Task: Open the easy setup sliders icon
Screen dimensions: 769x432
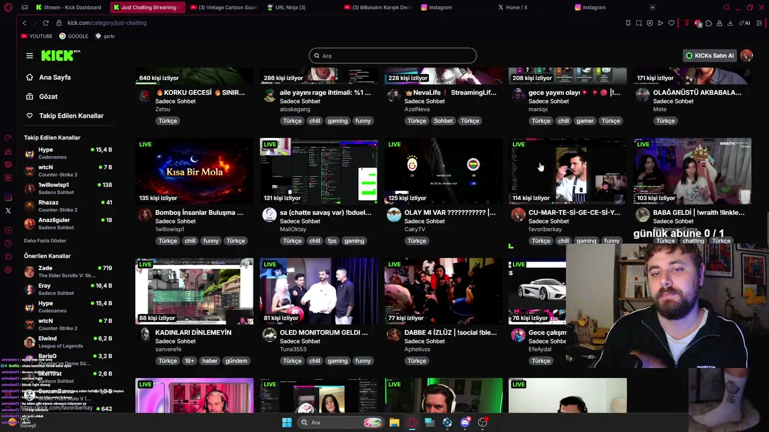Action: click(759, 23)
